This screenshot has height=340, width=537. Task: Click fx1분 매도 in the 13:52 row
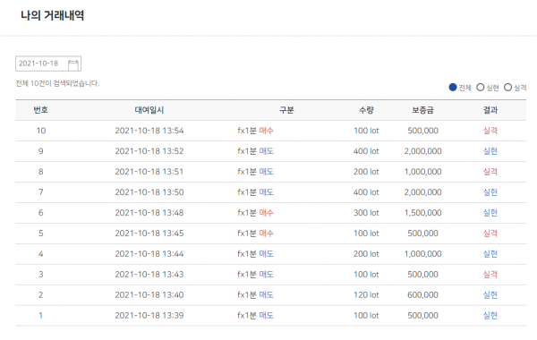pyautogui.click(x=255, y=151)
